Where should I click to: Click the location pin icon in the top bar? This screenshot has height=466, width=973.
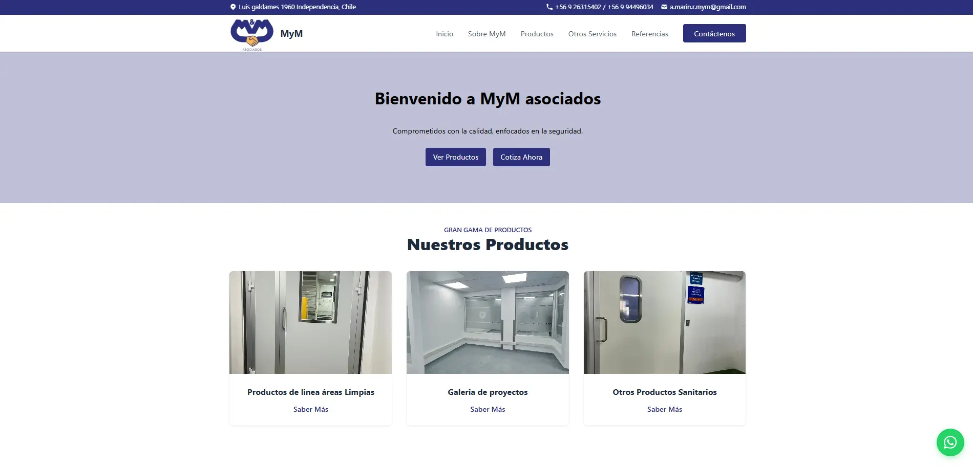pyautogui.click(x=234, y=7)
